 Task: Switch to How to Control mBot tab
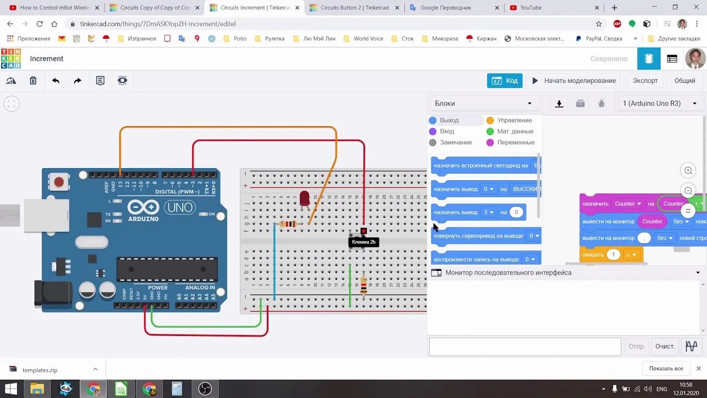click(55, 8)
